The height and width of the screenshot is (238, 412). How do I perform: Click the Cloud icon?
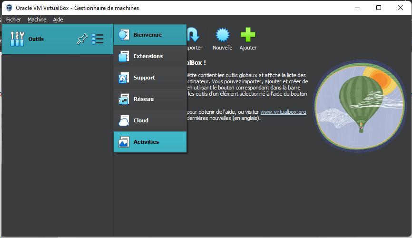124,120
